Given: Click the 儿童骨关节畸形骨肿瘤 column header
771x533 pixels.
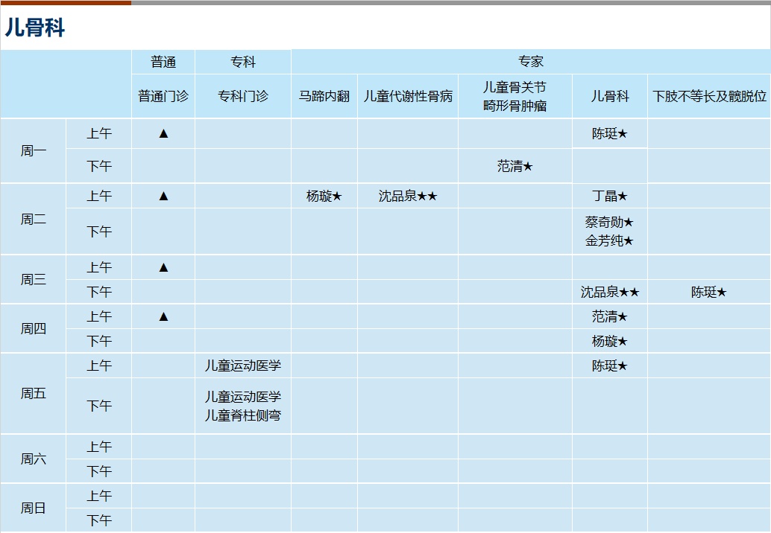Looking at the screenshot, I should point(514,96).
